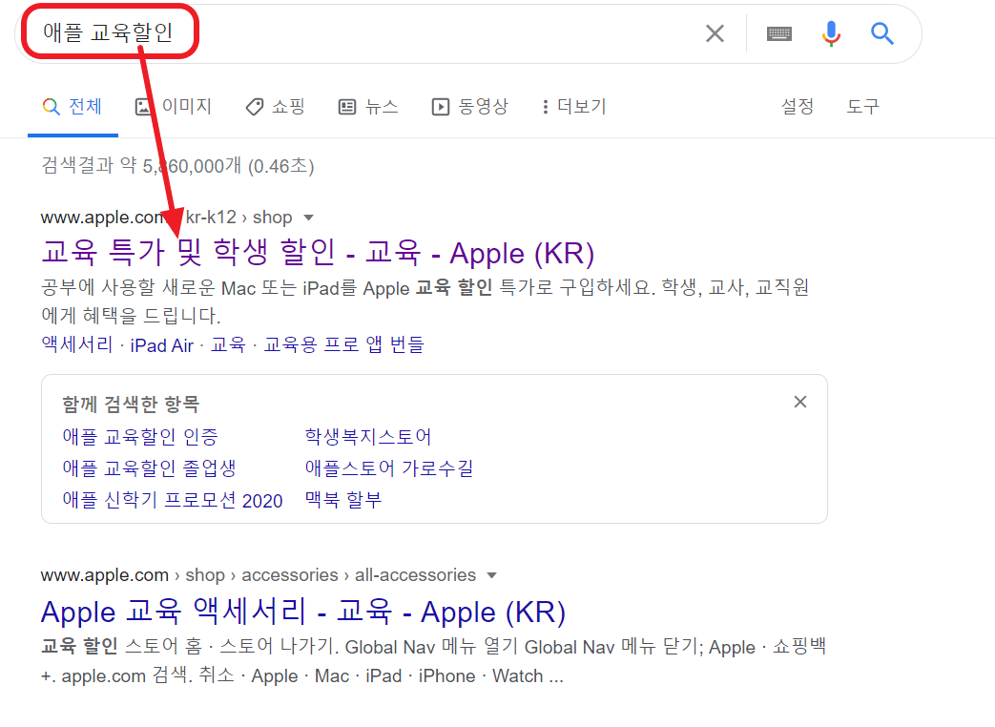Search related term 애플 교육할인 졸업생
The height and width of the screenshot is (727, 995).
tap(149, 468)
